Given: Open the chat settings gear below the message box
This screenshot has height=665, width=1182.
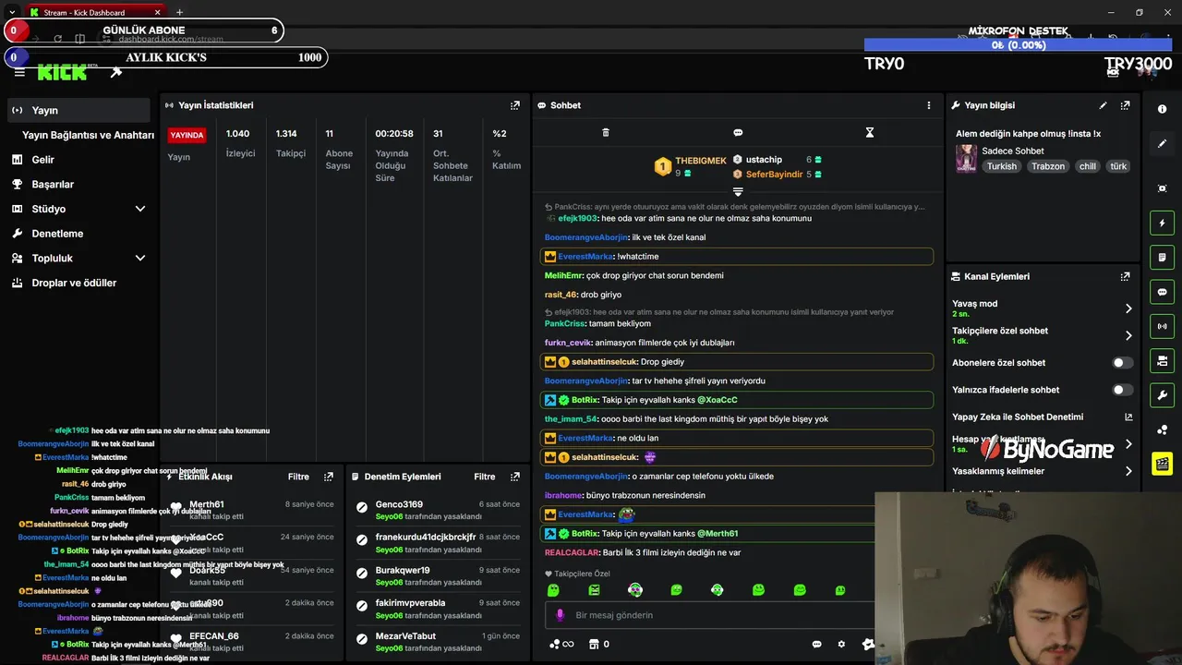Looking at the screenshot, I should point(841,644).
